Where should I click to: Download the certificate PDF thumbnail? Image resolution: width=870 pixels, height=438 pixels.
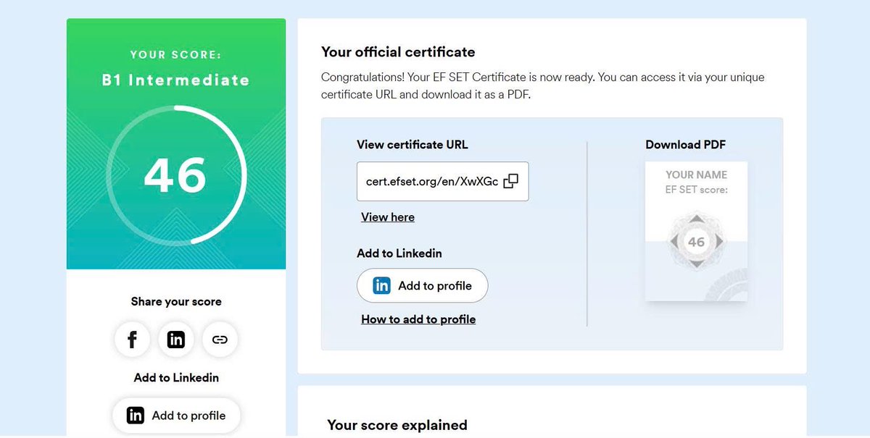click(696, 231)
